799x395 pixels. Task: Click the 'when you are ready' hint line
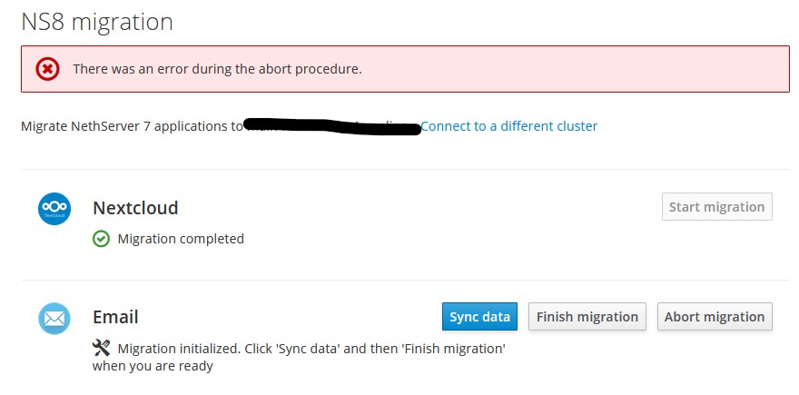(x=153, y=366)
